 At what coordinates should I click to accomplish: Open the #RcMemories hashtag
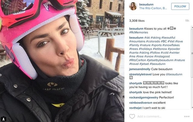(x=139, y=33)
